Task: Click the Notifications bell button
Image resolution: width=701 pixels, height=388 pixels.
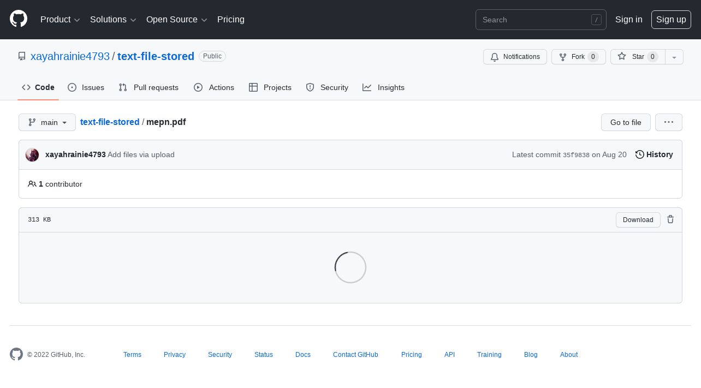Action: click(x=515, y=57)
